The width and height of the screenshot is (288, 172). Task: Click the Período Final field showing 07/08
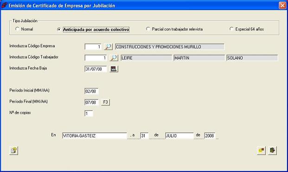click(91, 102)
